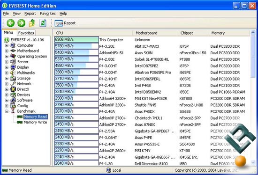Click the Up level folder arrow icon
Screen dimensions: 258x175
point(32,23)
